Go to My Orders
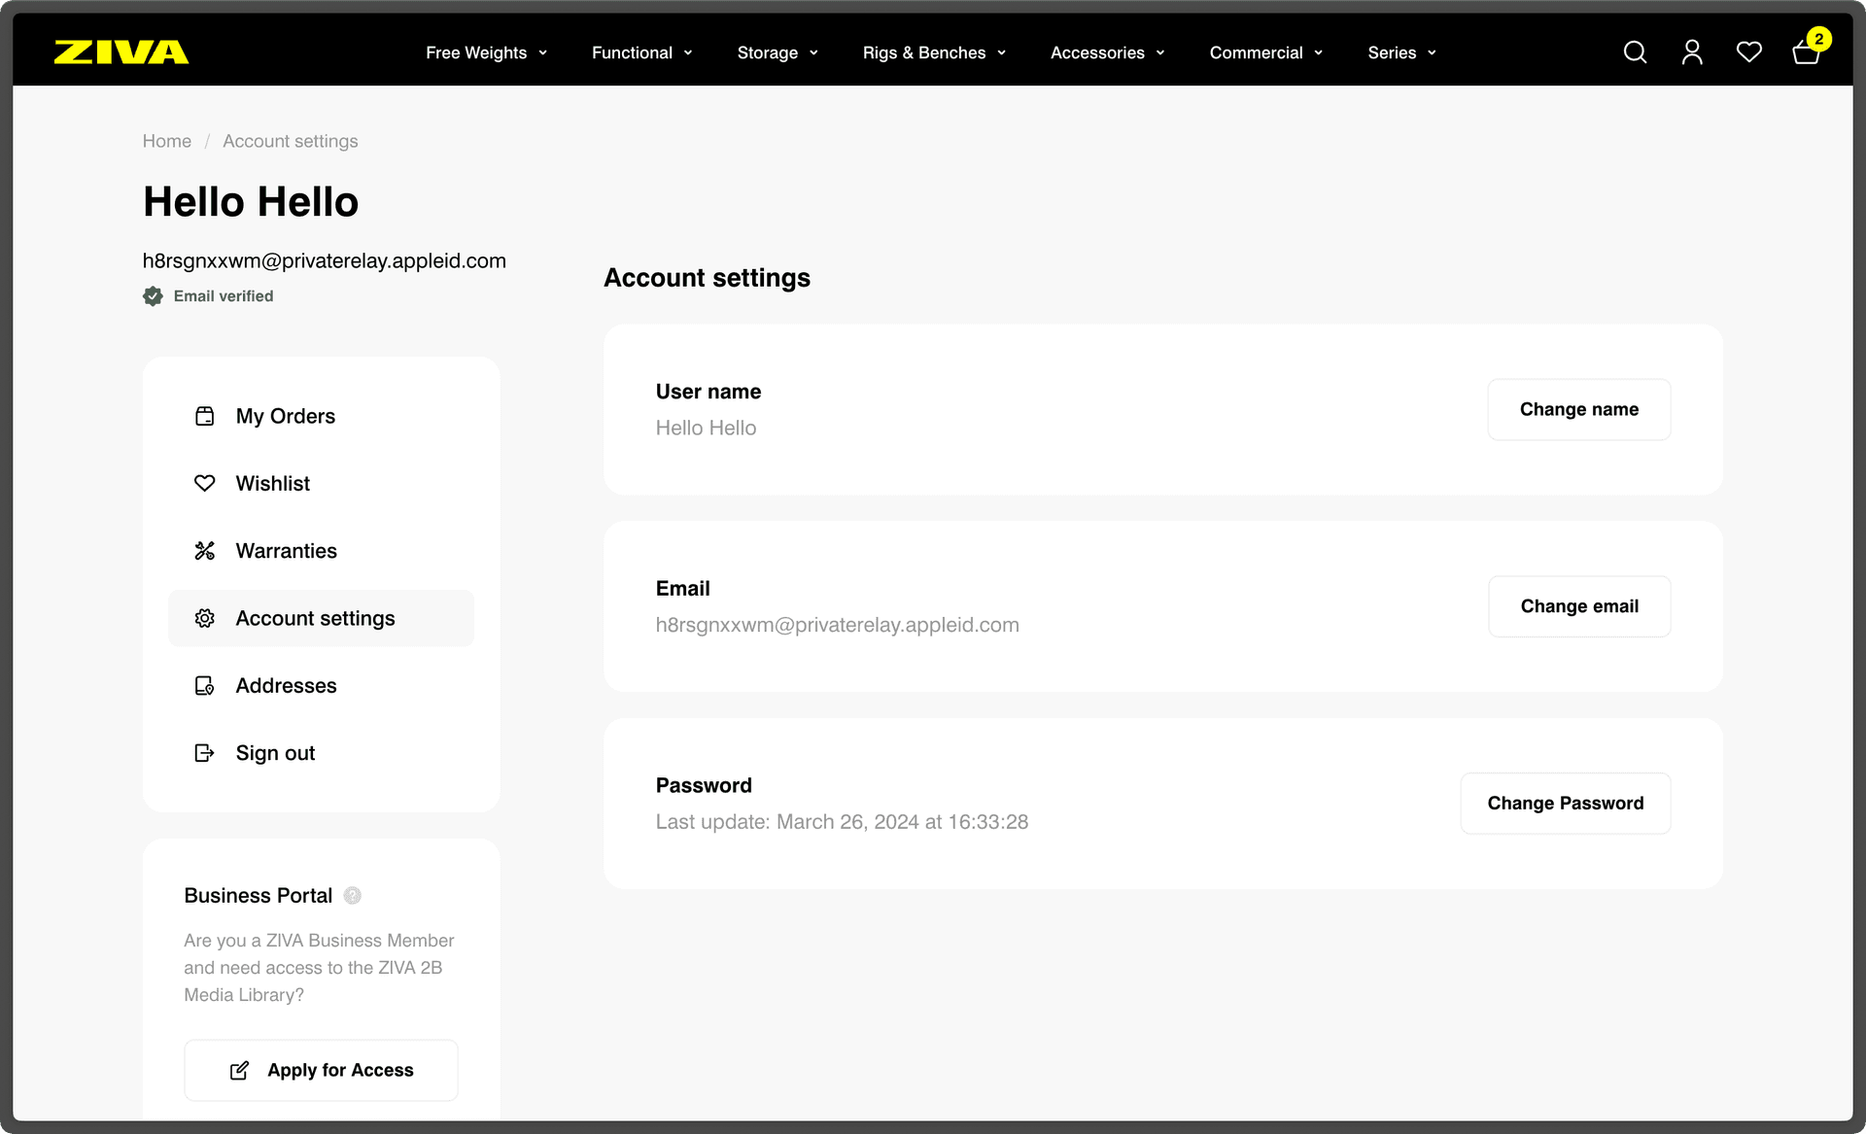 pyautogui.click(x=285, y=416)
